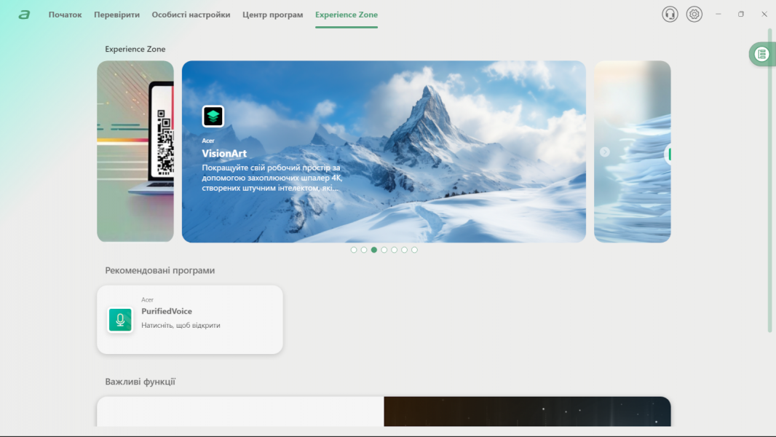Viewport: 776px width, 437px height.
Task: Click the VisionArt layered app icon
Action: [213, 117]
